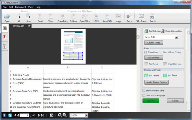Open bookmarks sidebar panel
The height and width of the screenshot is (120, 192).
[x=5, y=37]
